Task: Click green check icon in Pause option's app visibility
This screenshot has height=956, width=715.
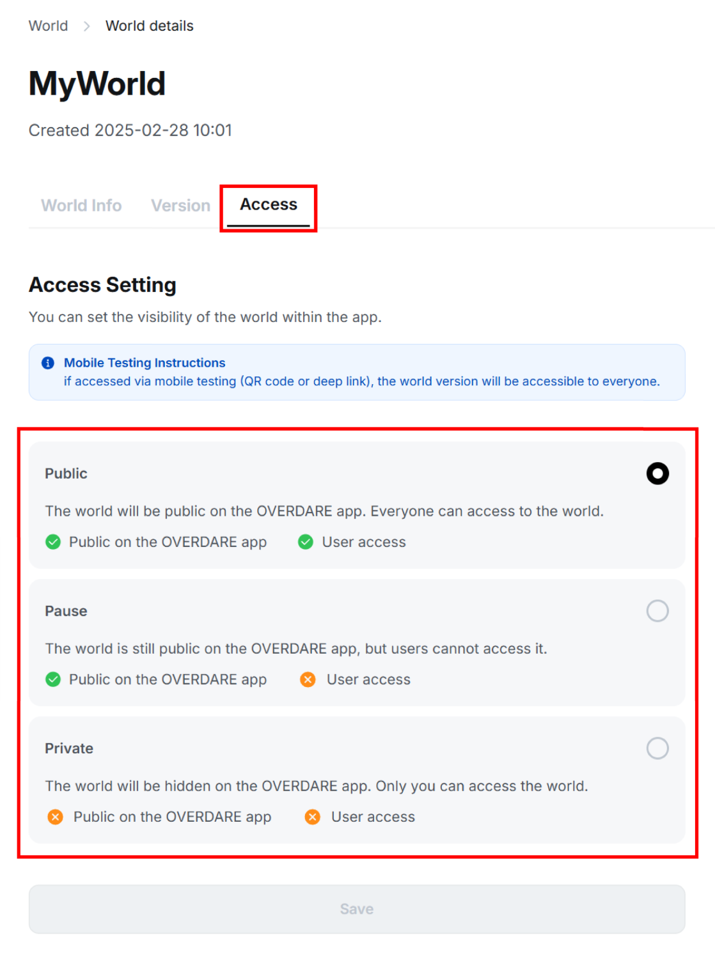Action: coord(53,679)
